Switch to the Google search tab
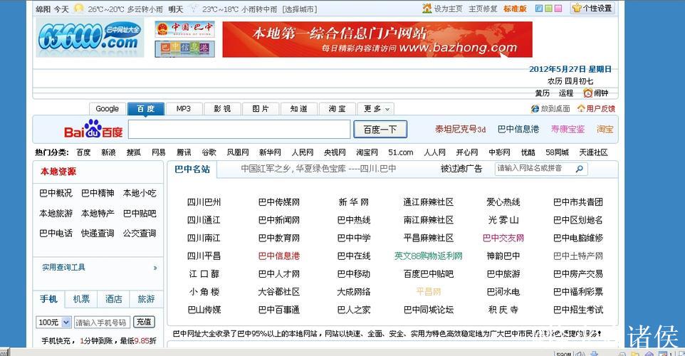Viewport: 685px width, 356px height. click(107, 109)
